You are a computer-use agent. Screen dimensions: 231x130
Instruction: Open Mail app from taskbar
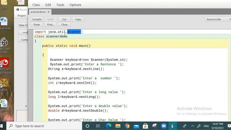coord(136,126)
